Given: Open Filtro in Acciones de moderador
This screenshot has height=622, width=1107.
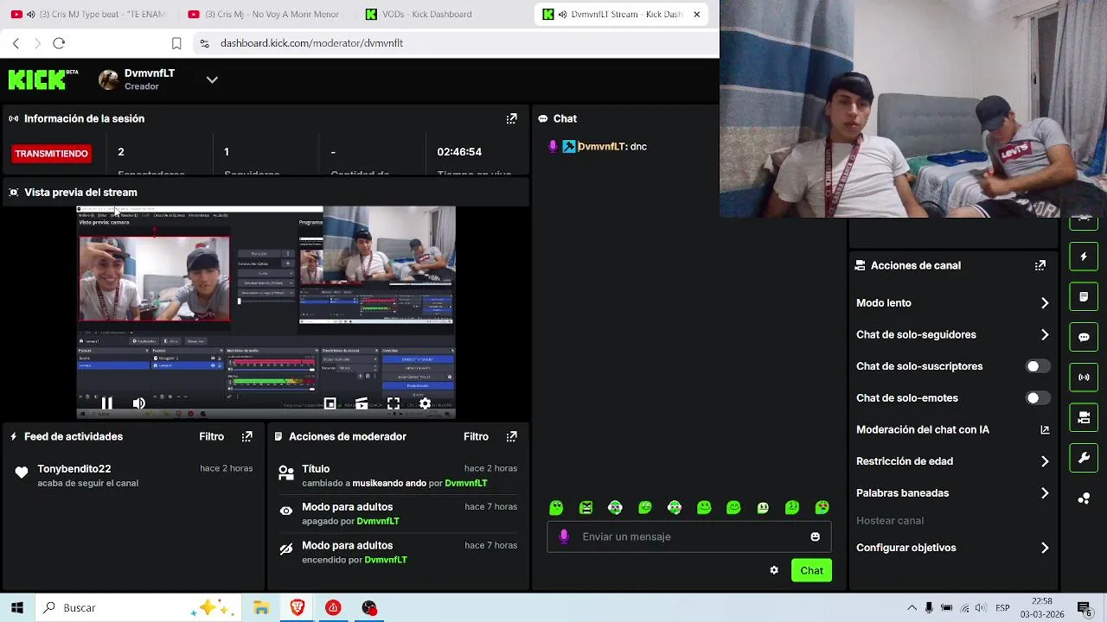Looking at the screenshot, I should [476, 436].
